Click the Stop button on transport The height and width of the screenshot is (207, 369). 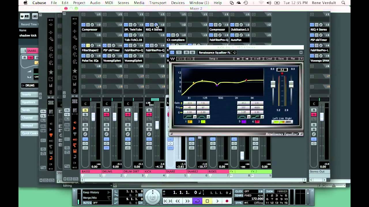pos(207,201)
